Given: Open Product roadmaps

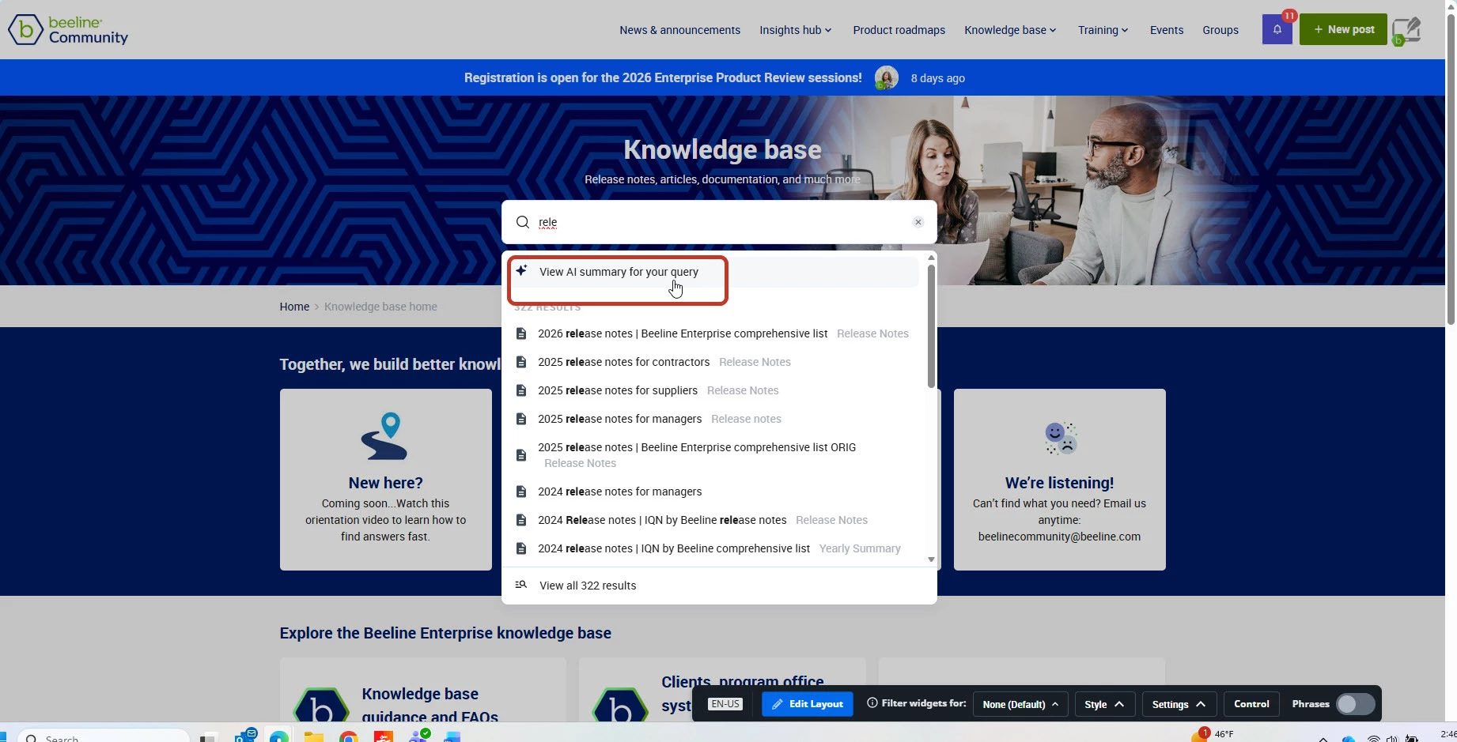Looking at the screenshot, I should [x=899, y=30].
